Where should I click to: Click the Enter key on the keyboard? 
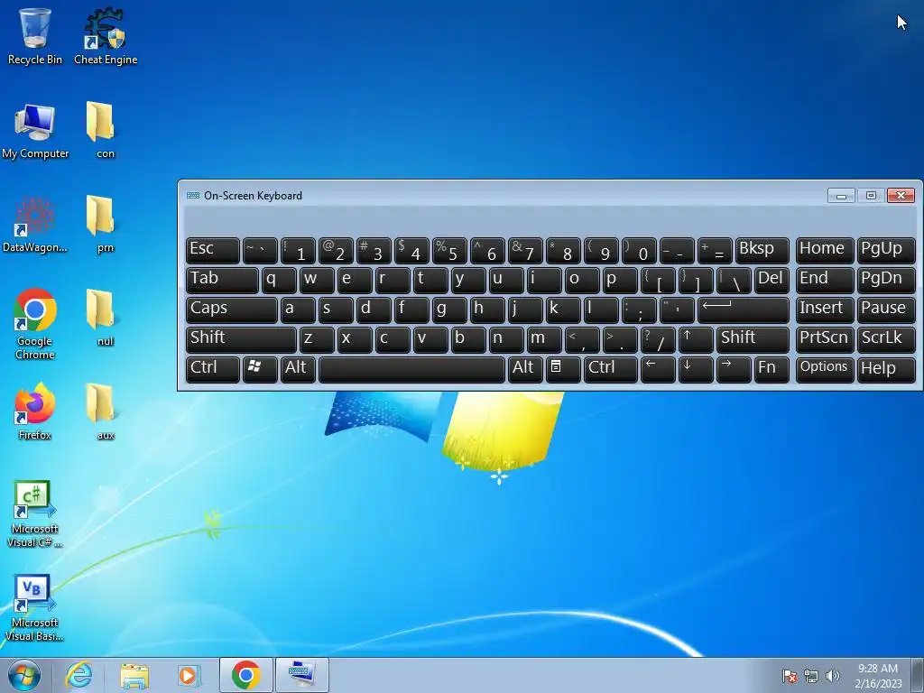point(744,310)
